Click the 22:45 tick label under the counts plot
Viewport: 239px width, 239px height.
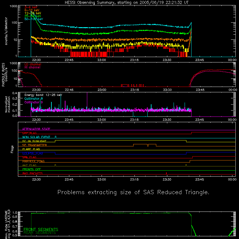pos(69,60)
